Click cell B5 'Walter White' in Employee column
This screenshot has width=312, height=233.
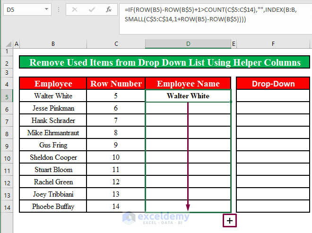[x=53, y=96]
